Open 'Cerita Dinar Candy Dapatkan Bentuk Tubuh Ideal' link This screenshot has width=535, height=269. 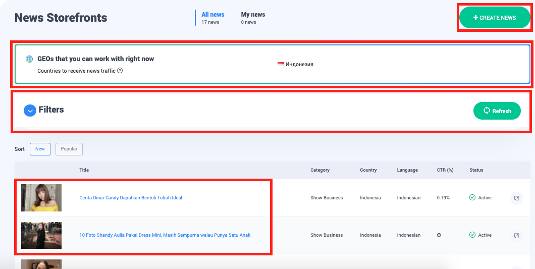point(131,198)
